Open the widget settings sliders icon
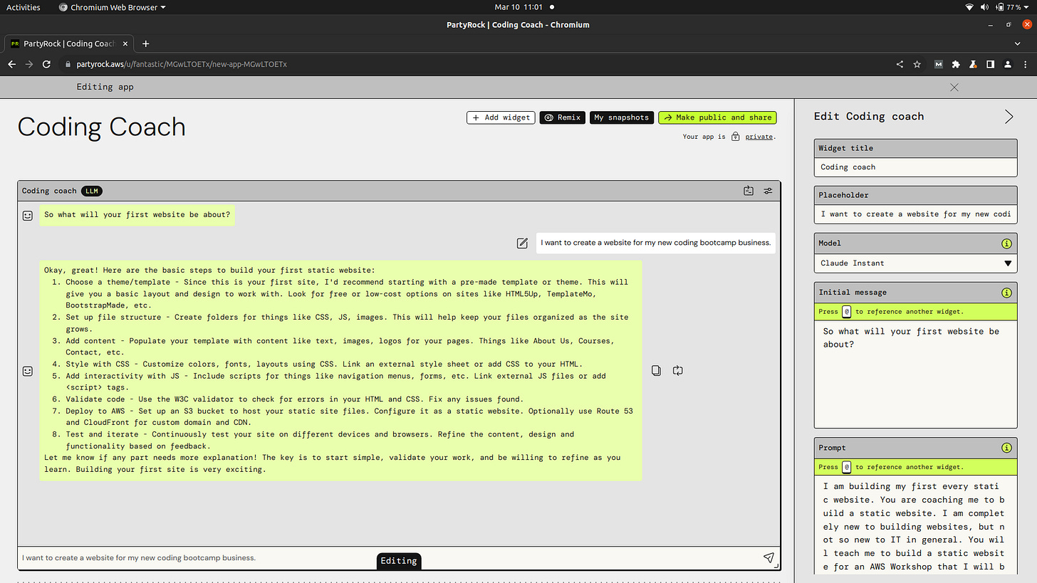This screenshot has width=1037, height=583. 768,191
